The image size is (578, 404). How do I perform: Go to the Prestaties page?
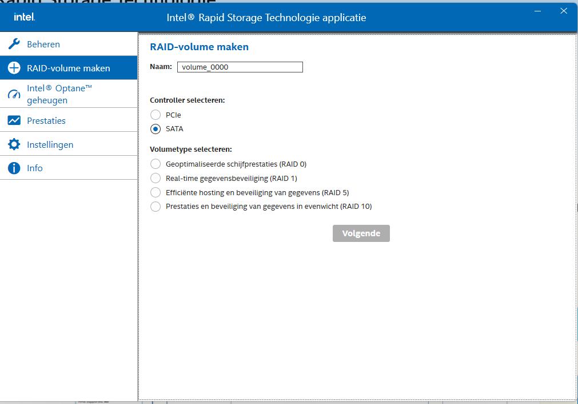(69, 120)
